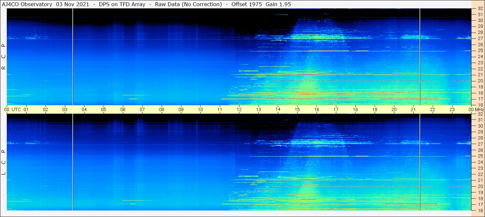Select hour 11 on the time axis

pos(220,109)
